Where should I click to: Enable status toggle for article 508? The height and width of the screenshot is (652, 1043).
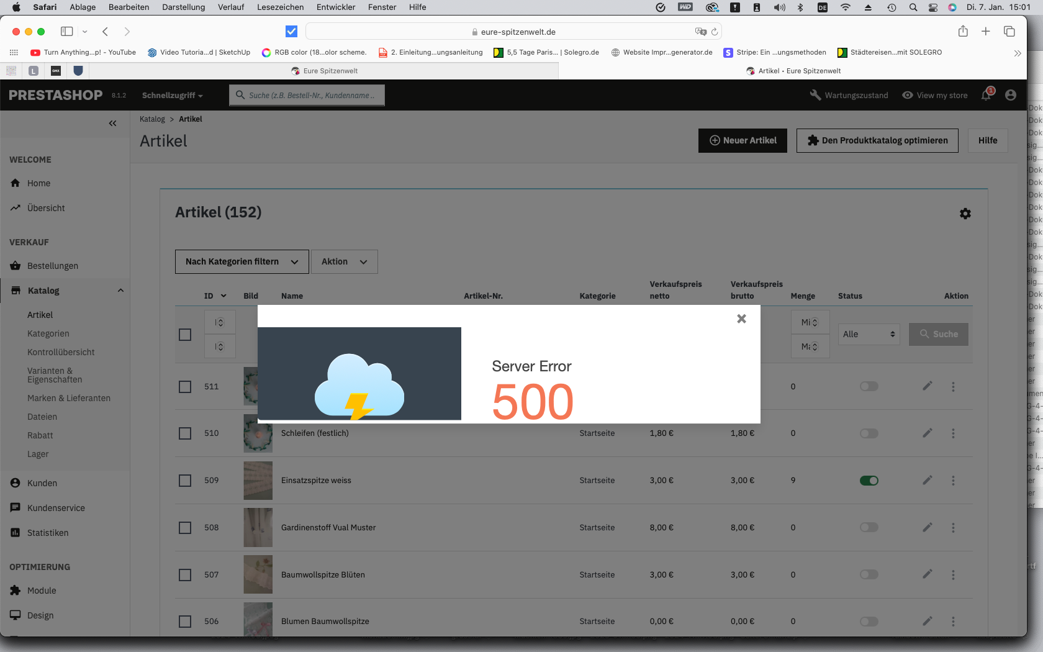[869, 527]
